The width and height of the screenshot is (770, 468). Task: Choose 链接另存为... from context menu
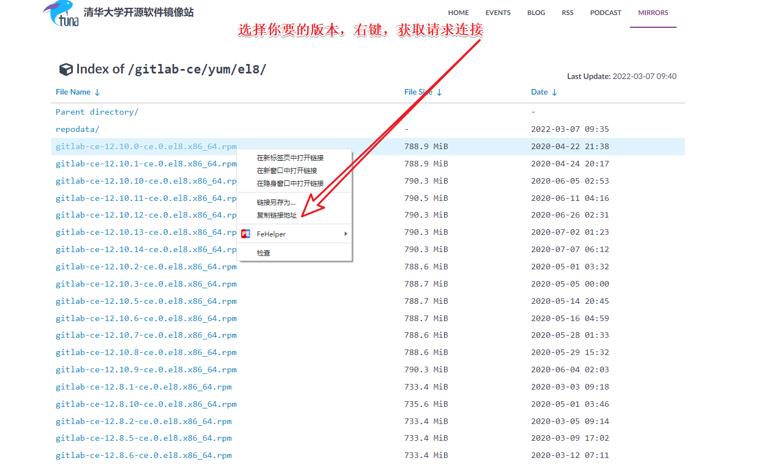point(276,203)
